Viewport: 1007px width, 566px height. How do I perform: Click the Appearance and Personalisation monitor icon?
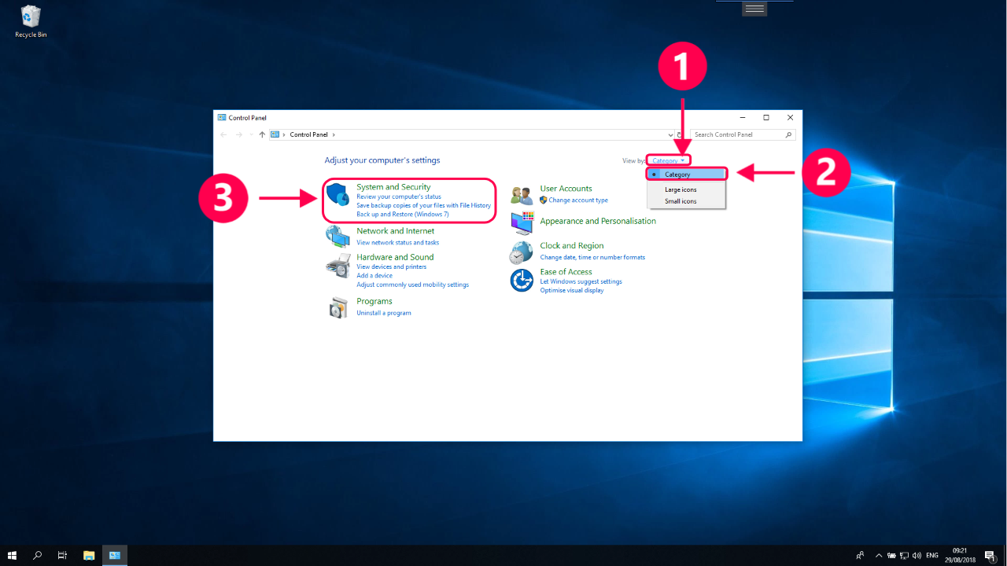click(x=522, y=222)
